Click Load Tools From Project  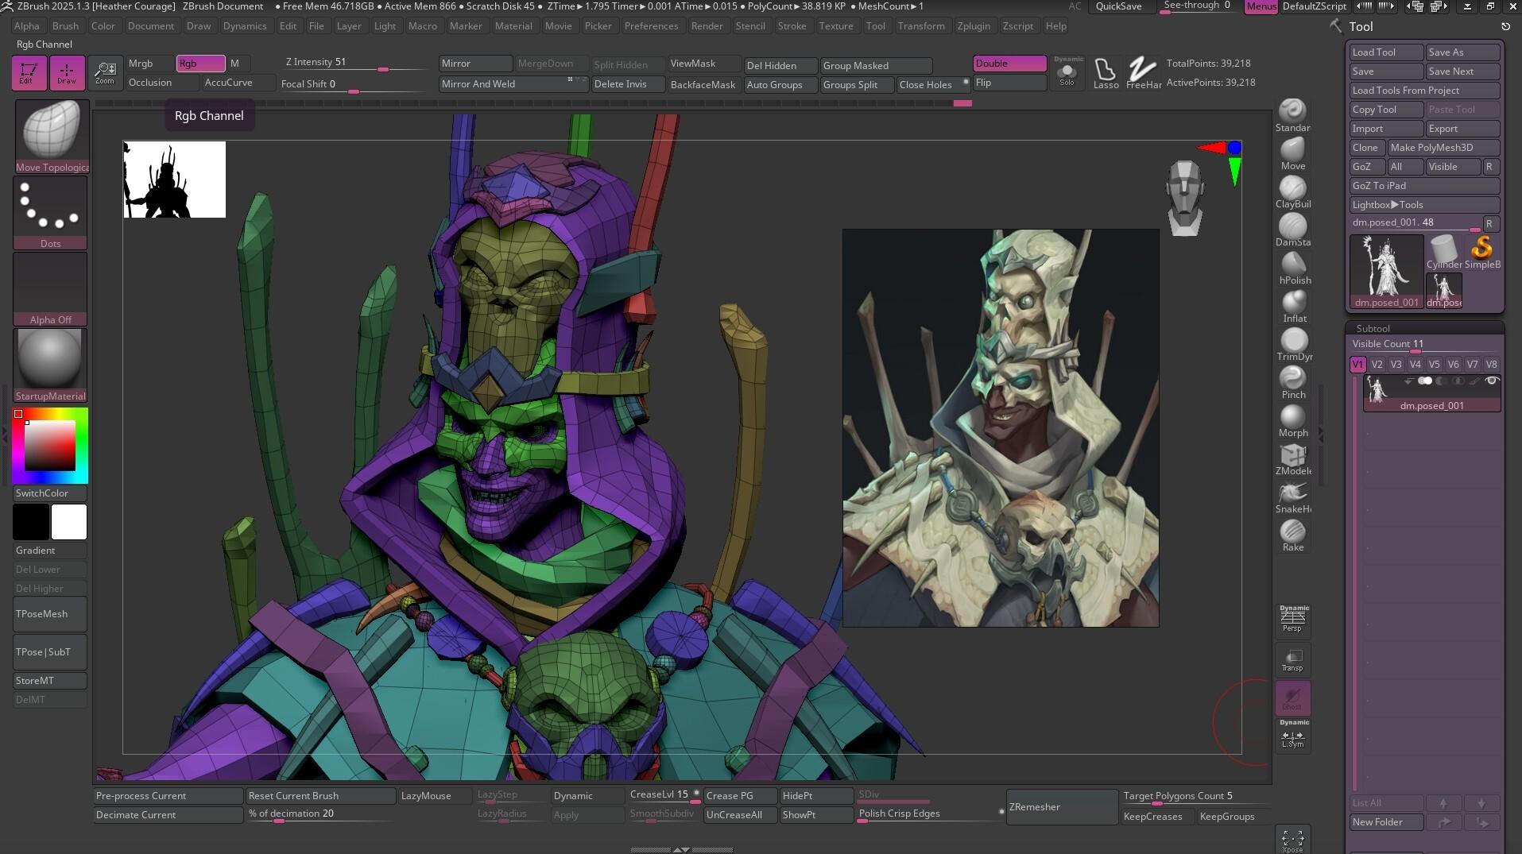(x=1424, y=90)
